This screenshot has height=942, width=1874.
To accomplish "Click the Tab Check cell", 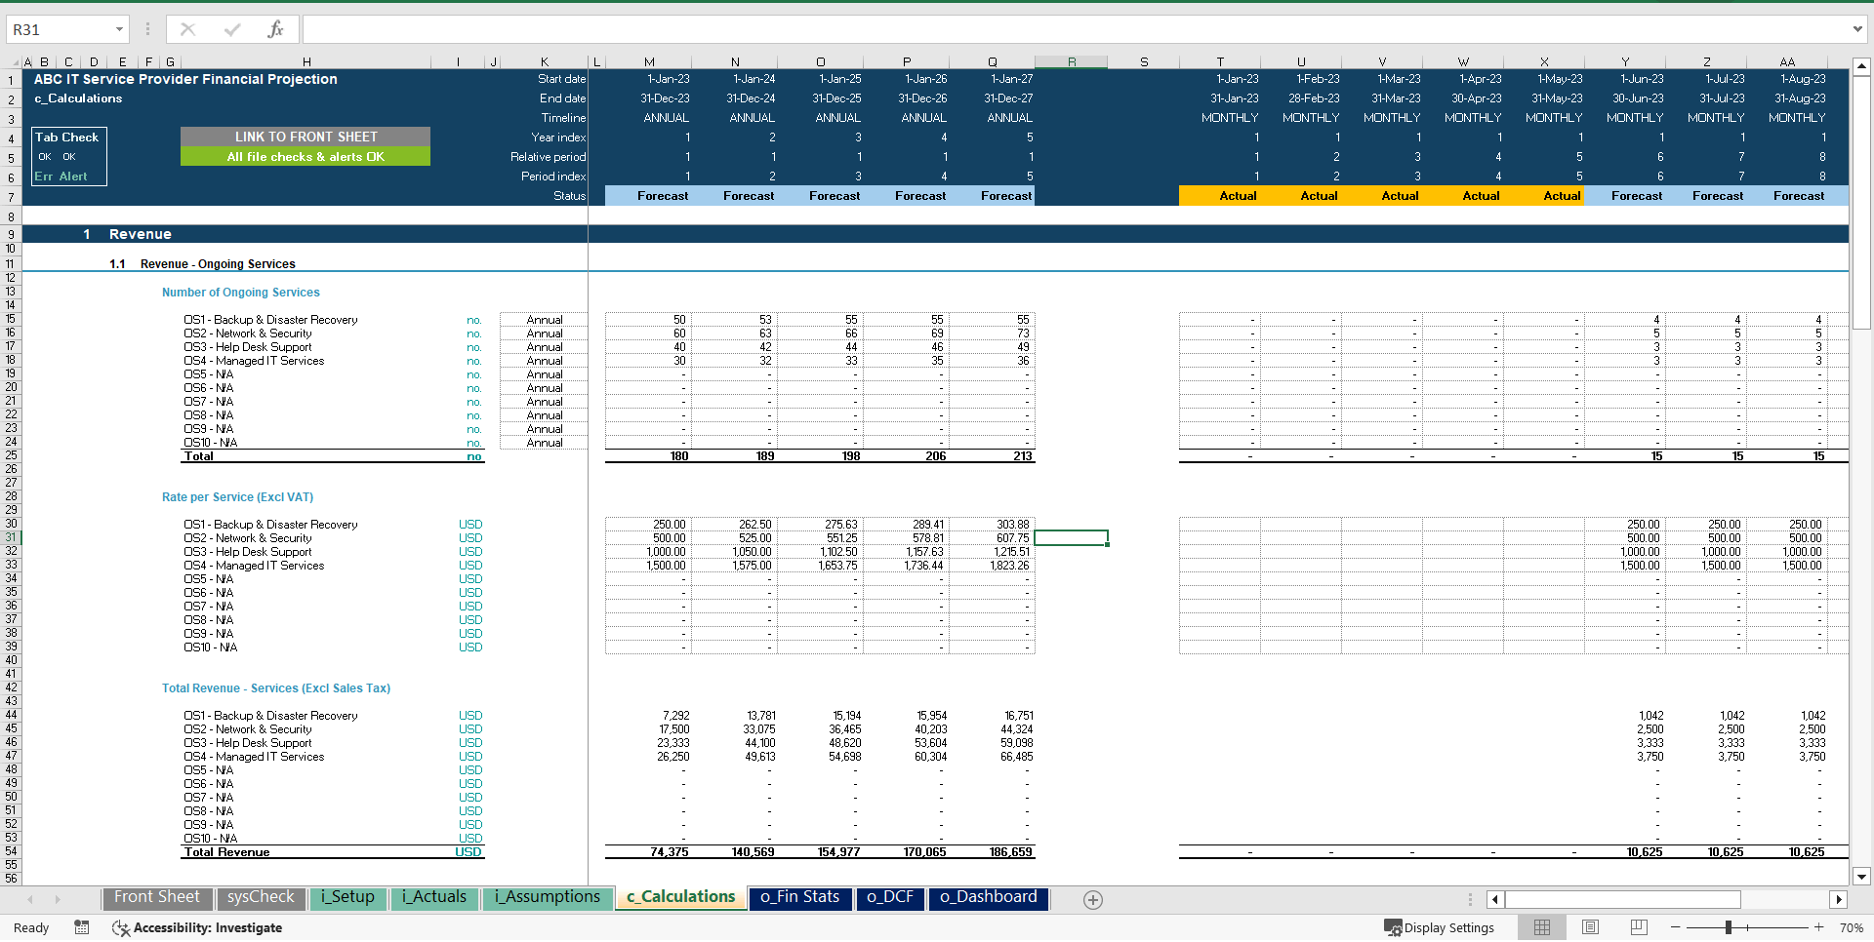I will click(66, 137).
